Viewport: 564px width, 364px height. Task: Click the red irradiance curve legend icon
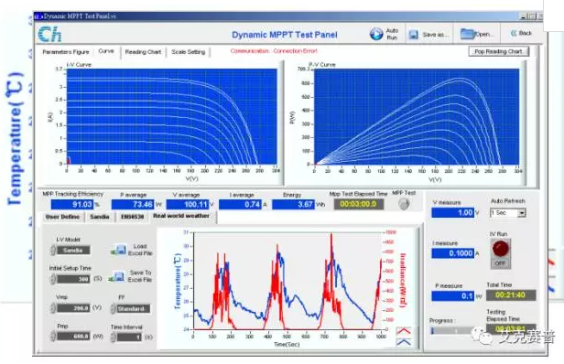tap(404, 331)
